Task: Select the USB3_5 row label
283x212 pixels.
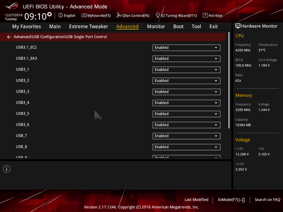Action: pos(23,114)
